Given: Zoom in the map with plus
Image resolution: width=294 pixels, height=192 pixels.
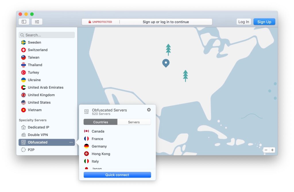Looking at the screenshot, I should (x=272, y=150).
